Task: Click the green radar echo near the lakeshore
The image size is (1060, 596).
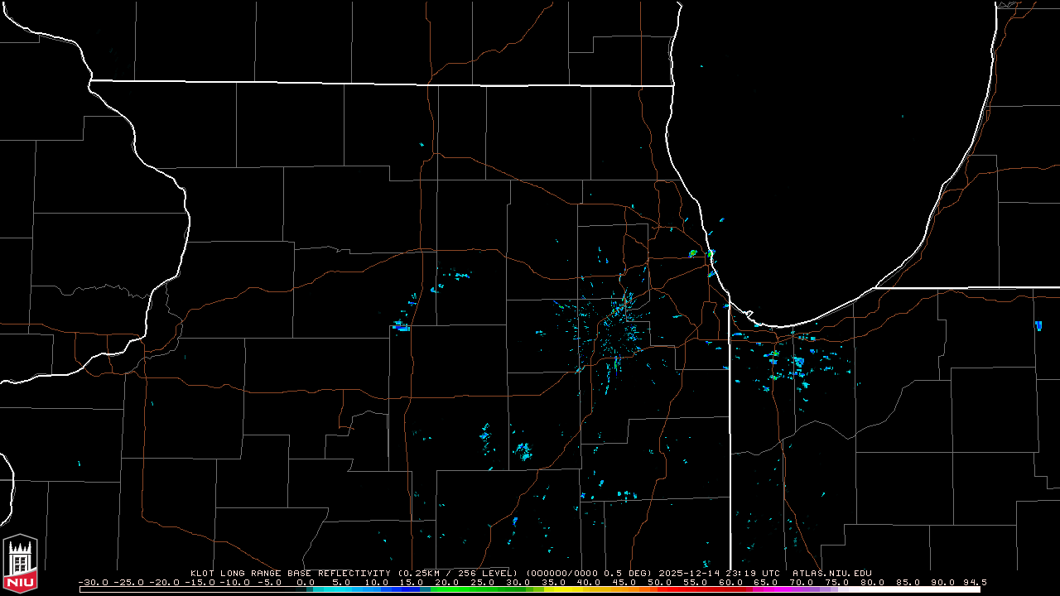Action: (x=693, y=253)
